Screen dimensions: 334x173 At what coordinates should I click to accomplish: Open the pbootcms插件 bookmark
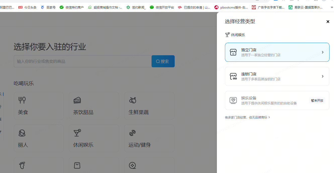coord(231,7)
